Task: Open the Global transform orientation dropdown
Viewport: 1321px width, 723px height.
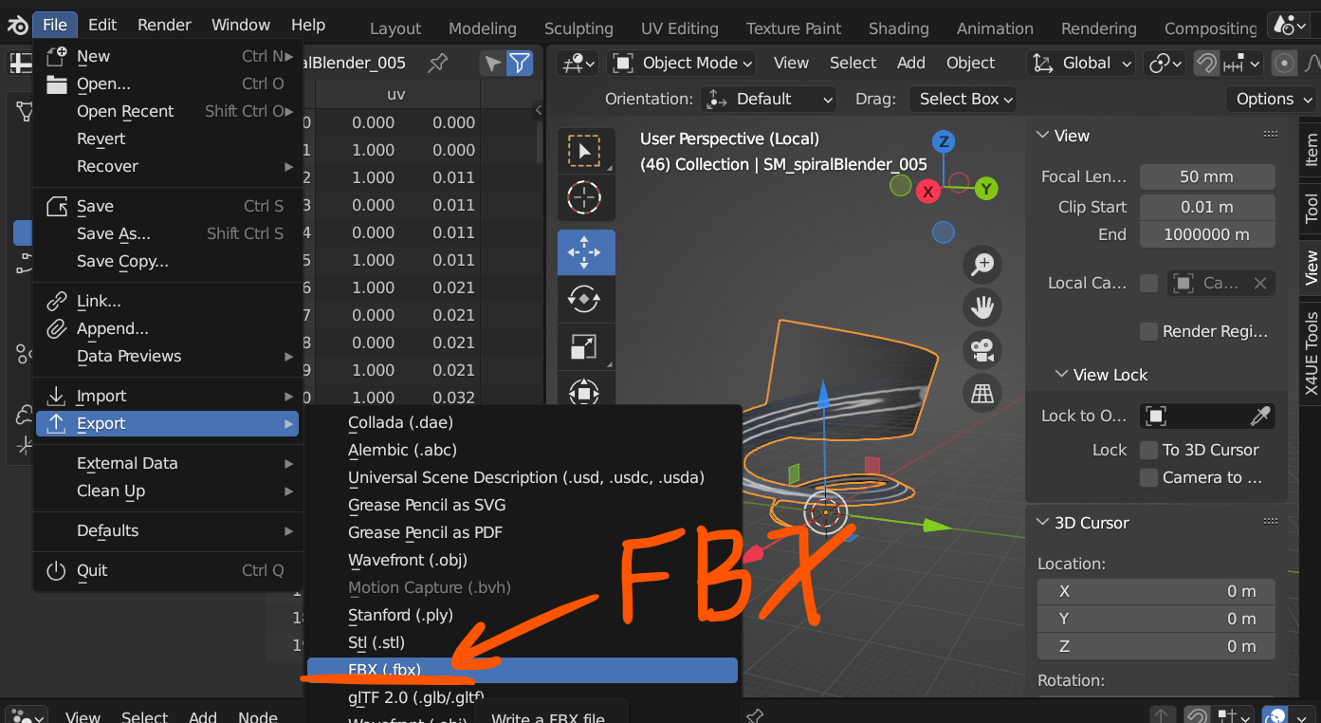Action: pos(1082,64)
